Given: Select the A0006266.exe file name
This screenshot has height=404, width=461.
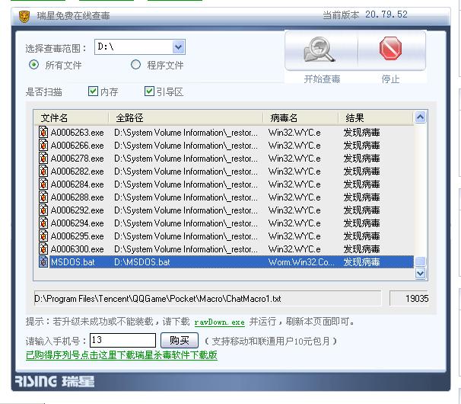Looking at the screenshot, I should tap(78, 146).
